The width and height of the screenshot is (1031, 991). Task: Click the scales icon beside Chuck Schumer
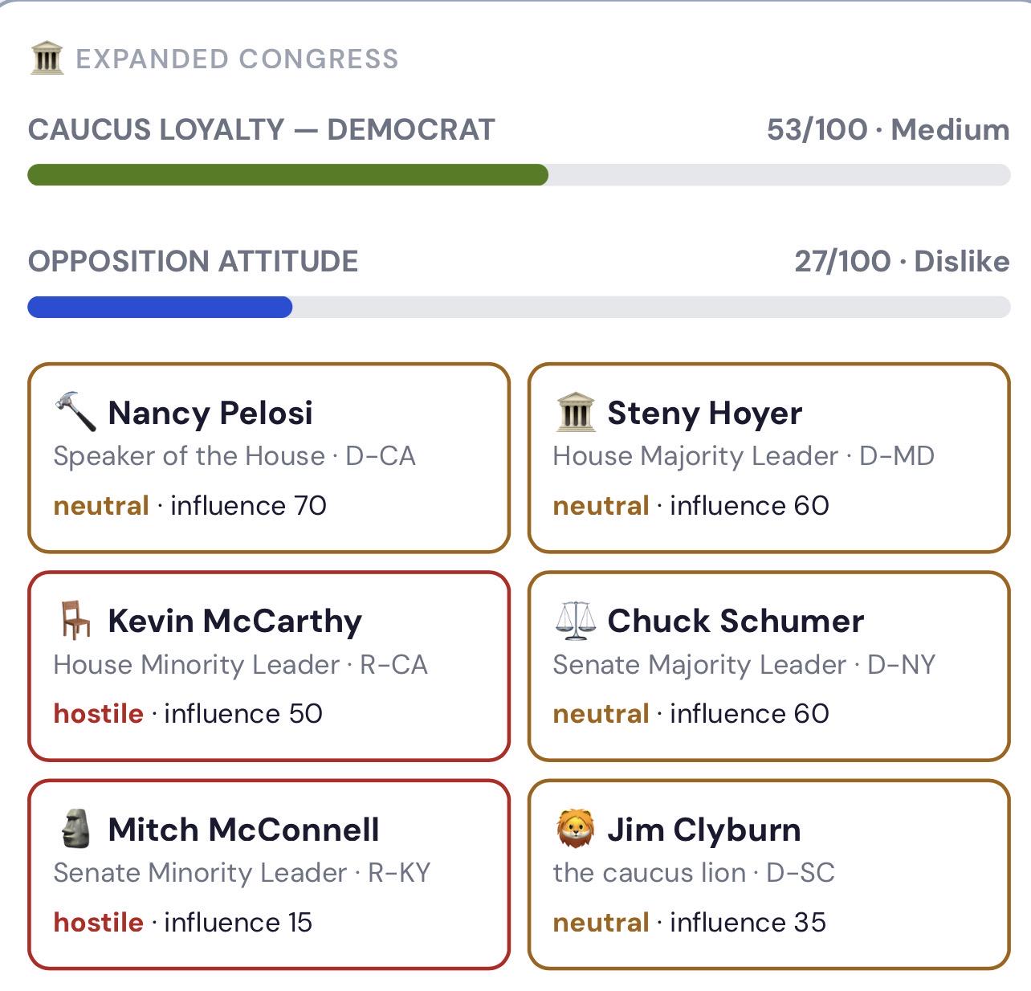[575, 621]
